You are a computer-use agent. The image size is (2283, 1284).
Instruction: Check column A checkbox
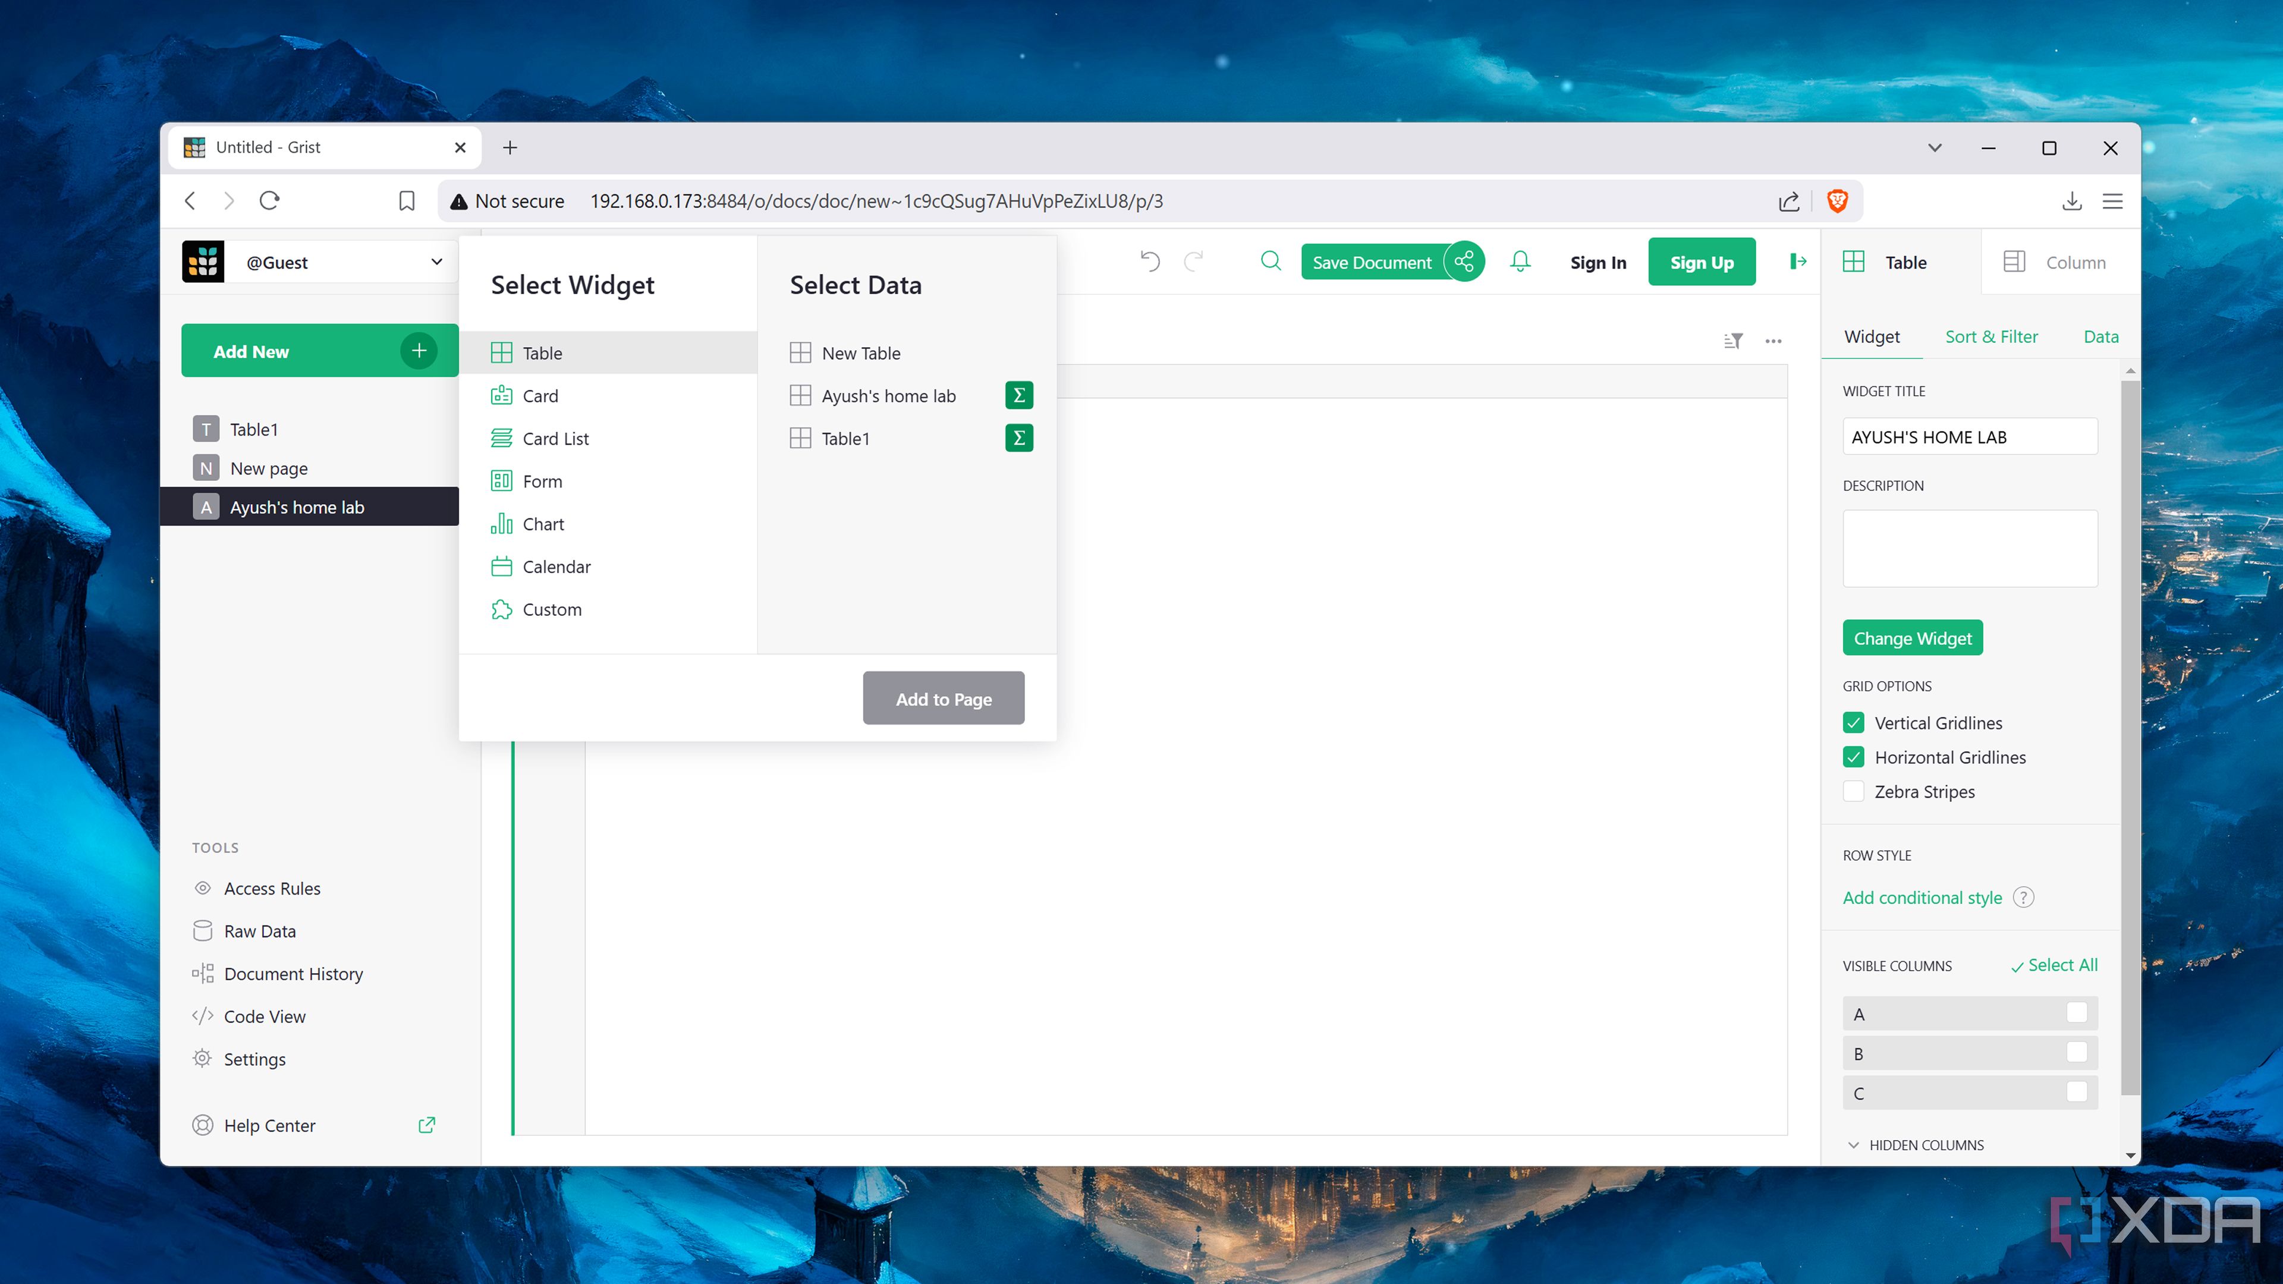(x=2077, y=1013)
